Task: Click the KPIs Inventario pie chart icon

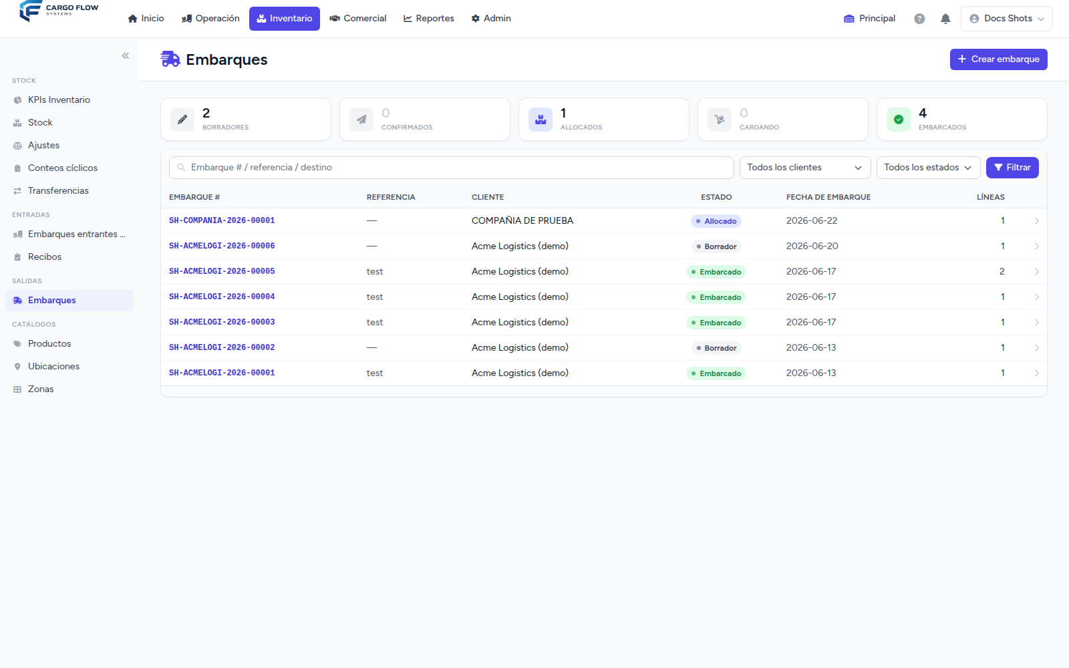Action: (x=17, y=100)
